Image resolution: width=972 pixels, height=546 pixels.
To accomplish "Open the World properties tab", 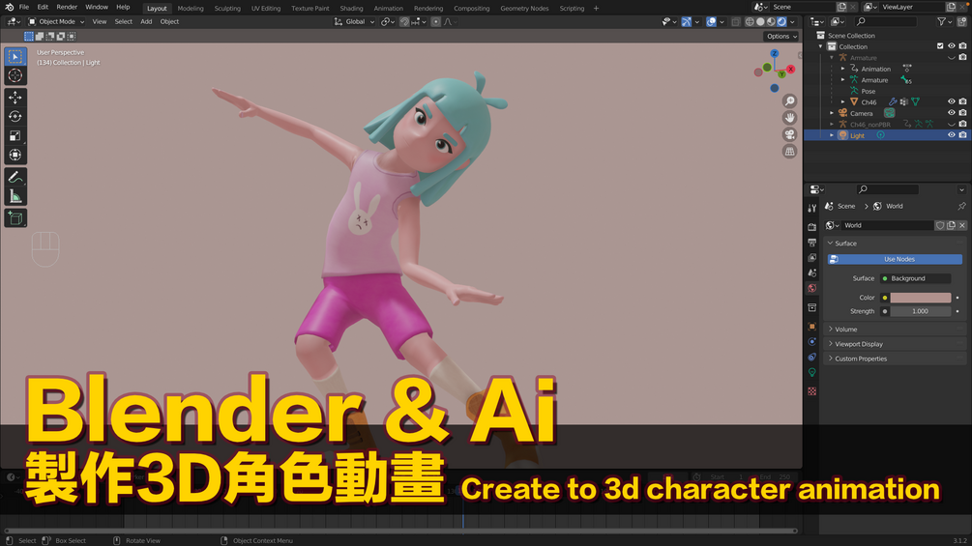I will pos(812,288).
